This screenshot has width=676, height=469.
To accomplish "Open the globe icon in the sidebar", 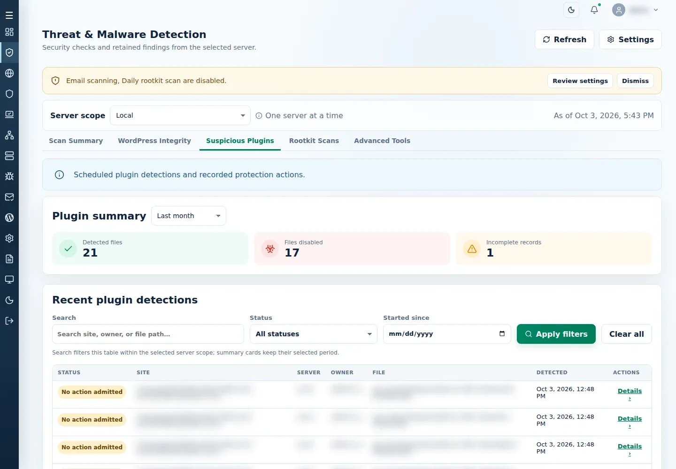I will (x=9, y=73).
